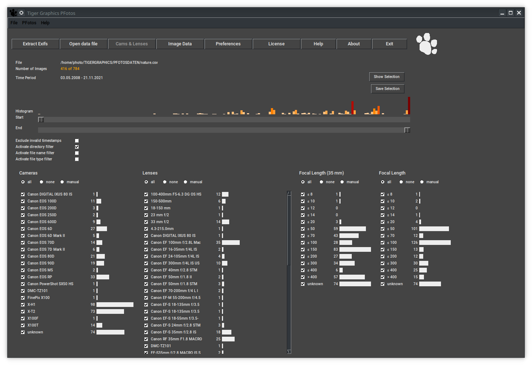Open the PFotos menu
This screenshot has width=532, height=365.
point(29,23)
